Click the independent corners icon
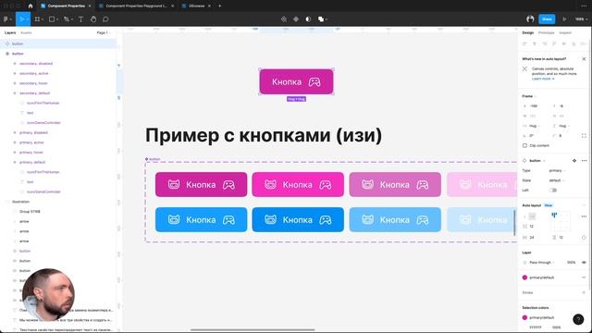Screen dimensions: 592x333 click(x=584, y=136)
